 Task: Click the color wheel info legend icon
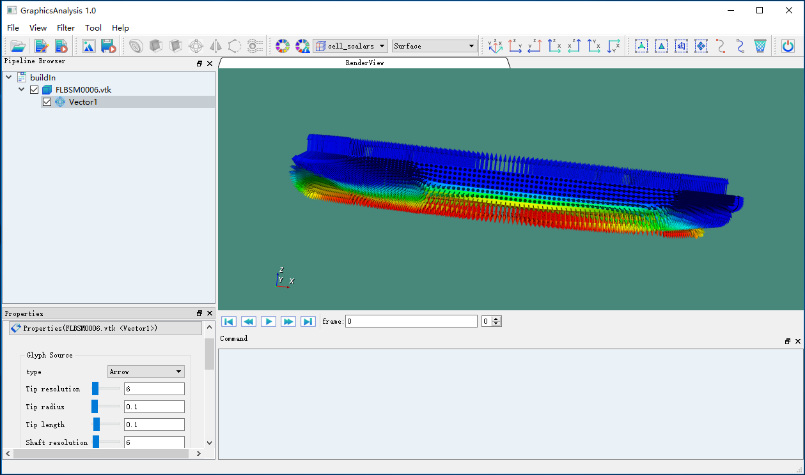[x=302, y=46]
